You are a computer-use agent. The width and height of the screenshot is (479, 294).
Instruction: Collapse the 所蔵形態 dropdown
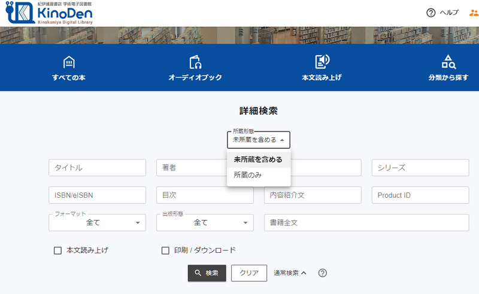259,140
